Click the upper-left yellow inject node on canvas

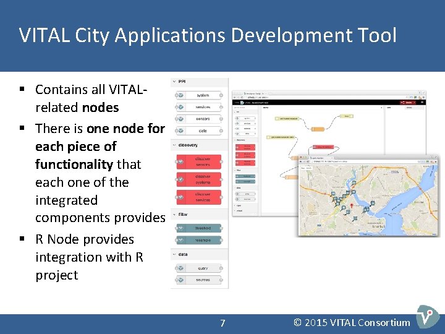tap(287, 118)
